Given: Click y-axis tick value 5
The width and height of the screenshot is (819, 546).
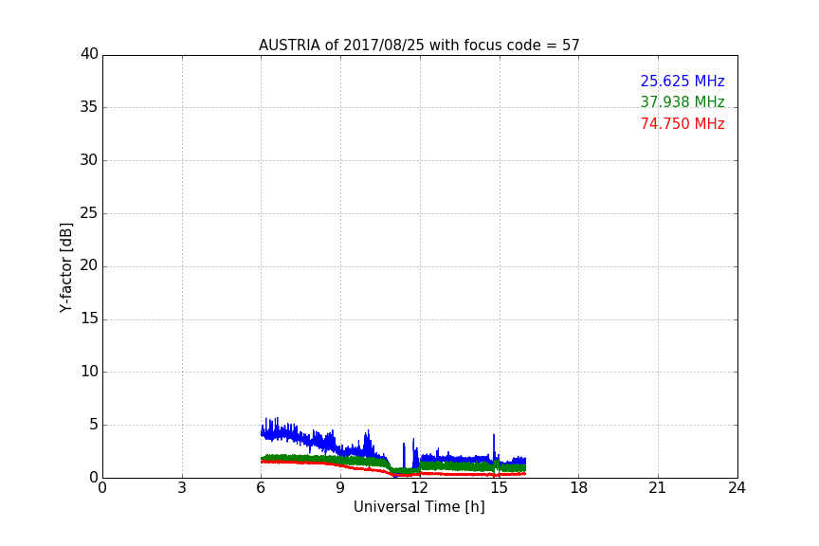Looking at the screenshot, I should pyautogui.click(x=94, y=425).
